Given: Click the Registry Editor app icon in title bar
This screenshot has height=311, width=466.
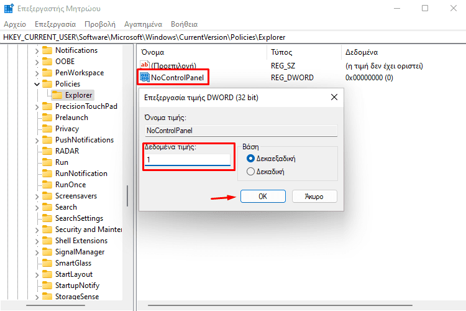Looking at the screenshot, I should pos(9,8).
